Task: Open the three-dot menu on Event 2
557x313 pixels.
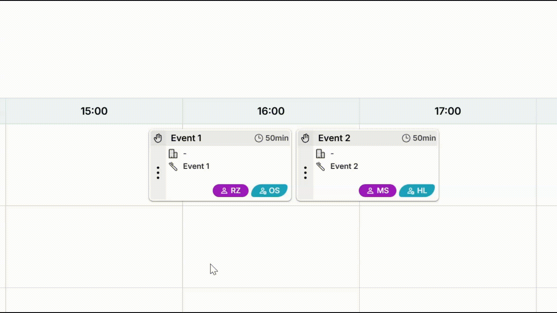Action: pos(305,173)
